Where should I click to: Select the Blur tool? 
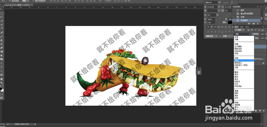click(x=2, y=56)
